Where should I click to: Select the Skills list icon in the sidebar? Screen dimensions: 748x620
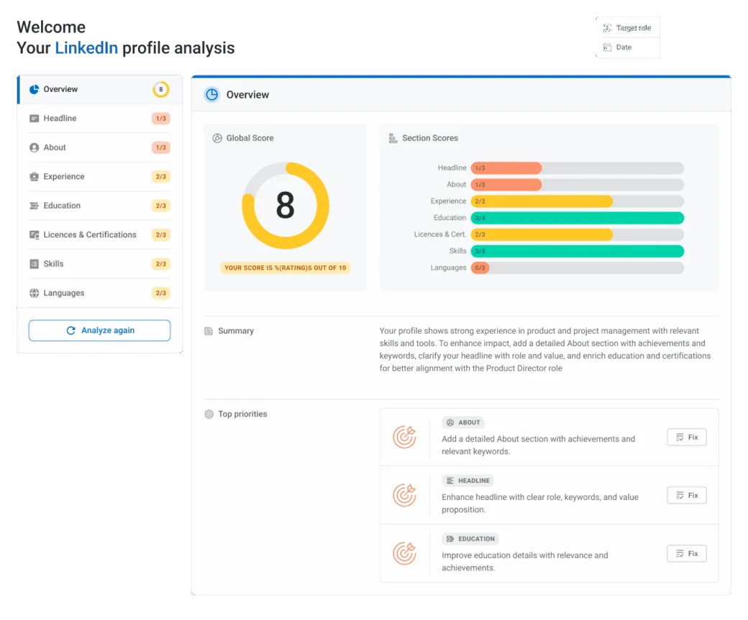(x=32, y=264)
